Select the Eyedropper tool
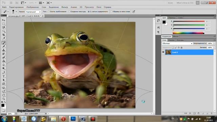217x122 pixels. (x=4, y=39)
